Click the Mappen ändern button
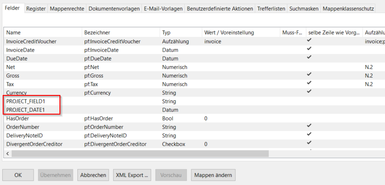The height and width of the screenshot is (185, 385). coord(213,175)
